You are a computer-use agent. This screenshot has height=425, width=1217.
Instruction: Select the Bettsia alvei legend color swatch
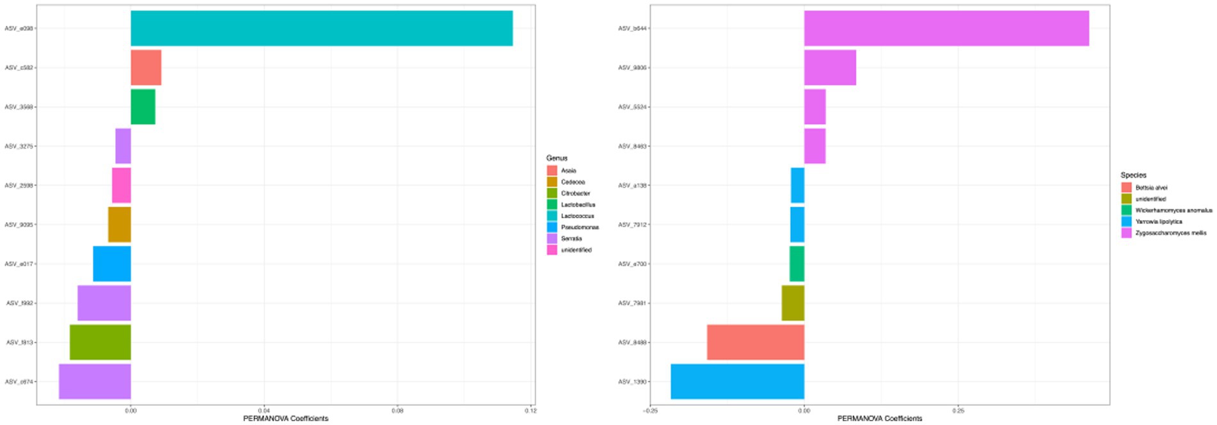(1126, 188)
